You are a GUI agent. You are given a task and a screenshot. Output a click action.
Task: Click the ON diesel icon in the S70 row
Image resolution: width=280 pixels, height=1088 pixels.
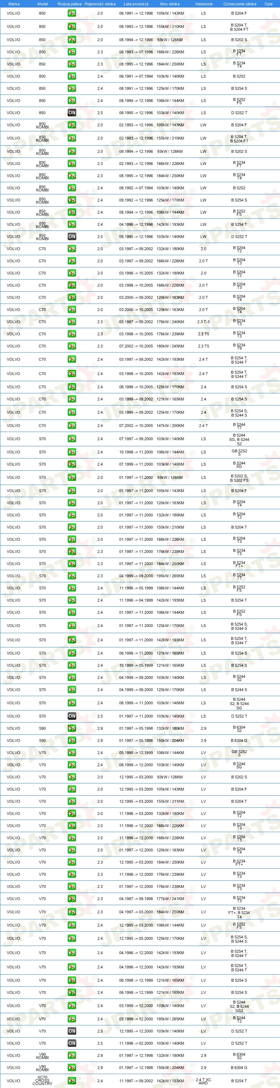pyautogui.click(x=72, y=716)
